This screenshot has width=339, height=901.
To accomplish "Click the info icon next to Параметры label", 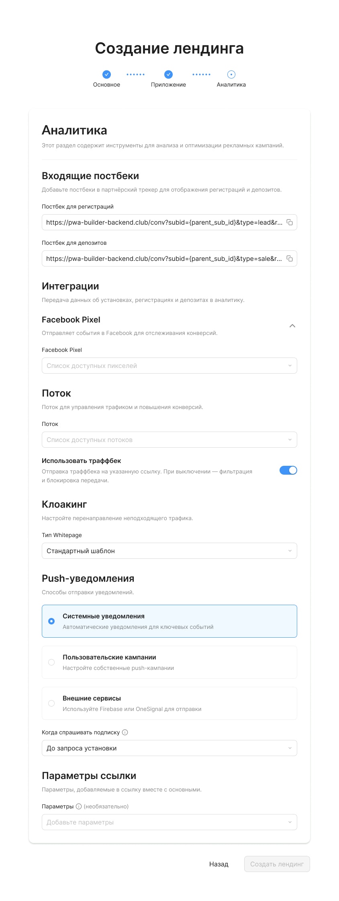I will (79, 806).
